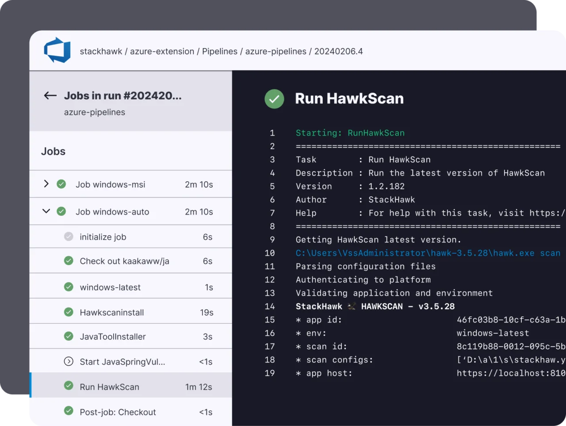Click the success check beside Hawkscaninstall
The height and width of the screenshot is (426, 566).
click(69, 312)
